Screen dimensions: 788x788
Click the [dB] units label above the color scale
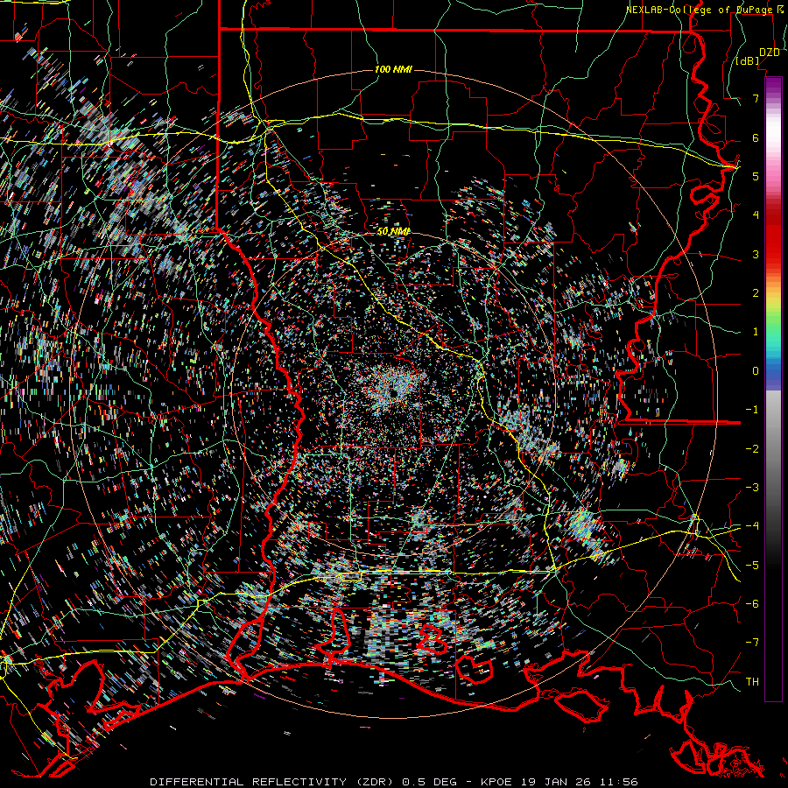tap(748, 61)
